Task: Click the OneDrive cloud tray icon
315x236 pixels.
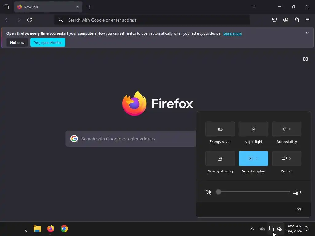Action: coord(262,229)
